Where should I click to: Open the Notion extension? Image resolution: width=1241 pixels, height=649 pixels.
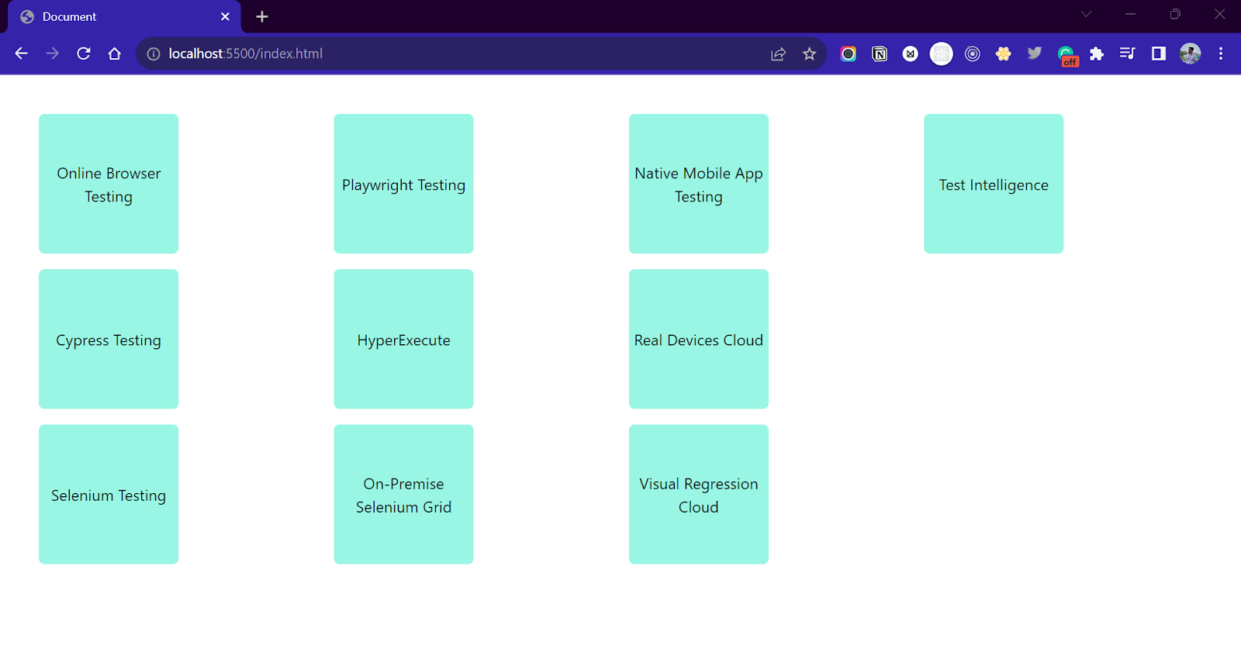(880, 54)
